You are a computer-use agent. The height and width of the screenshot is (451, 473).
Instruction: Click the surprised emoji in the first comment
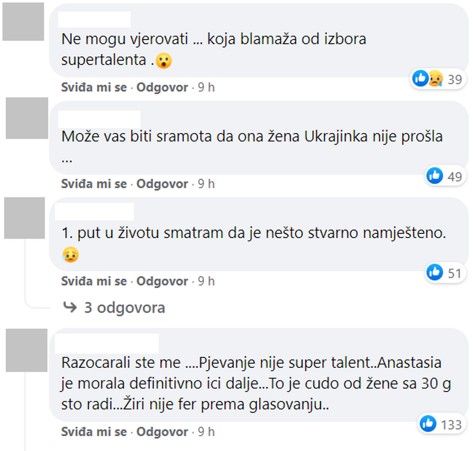click(164, 61)
